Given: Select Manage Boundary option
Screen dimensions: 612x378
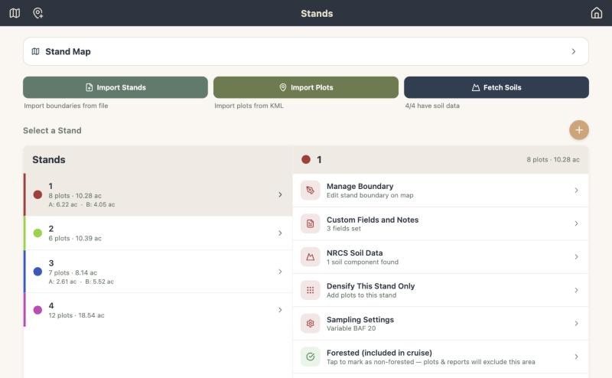Looking at the screenshot, I should (441, 191).
